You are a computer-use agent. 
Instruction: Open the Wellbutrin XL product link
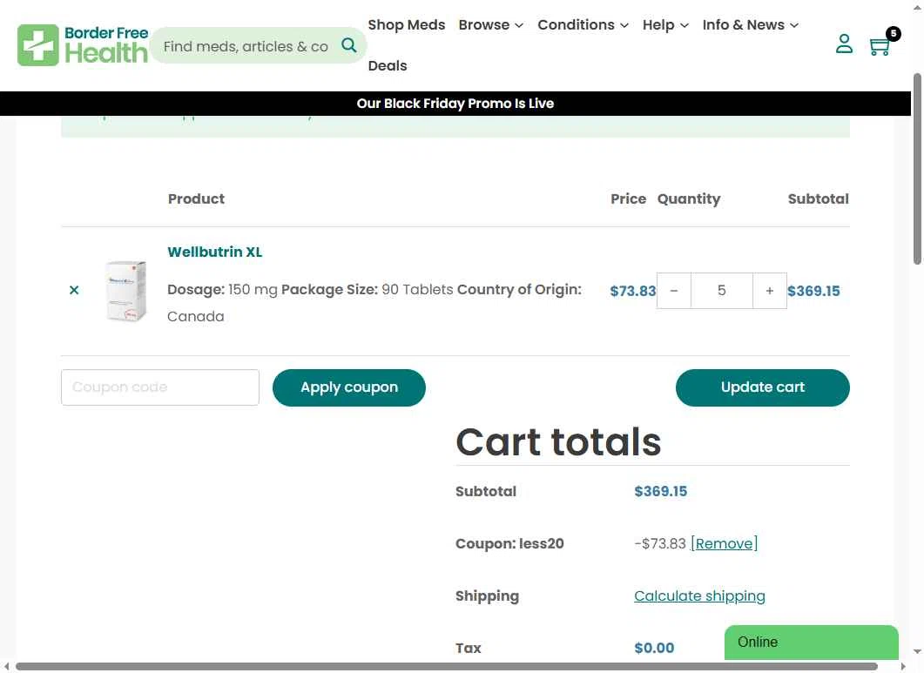point(214,252)
